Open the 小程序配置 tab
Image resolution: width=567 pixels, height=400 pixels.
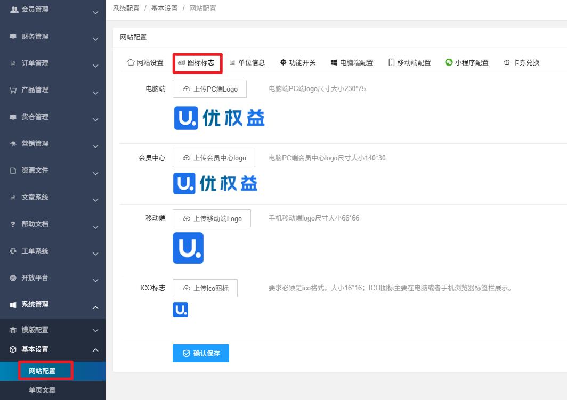[467, 62]
